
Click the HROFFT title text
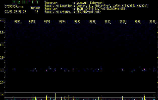pos(26,2)
